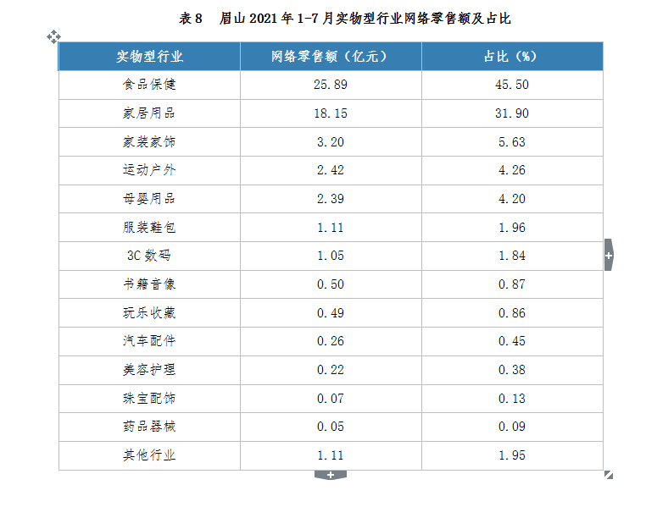Click the cell 食品保健

point(149,85)
